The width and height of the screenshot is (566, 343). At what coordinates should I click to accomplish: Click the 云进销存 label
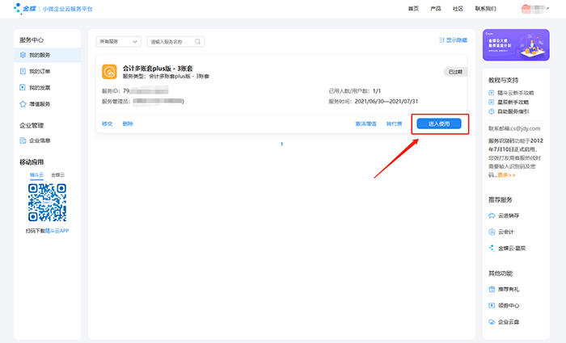509,215
